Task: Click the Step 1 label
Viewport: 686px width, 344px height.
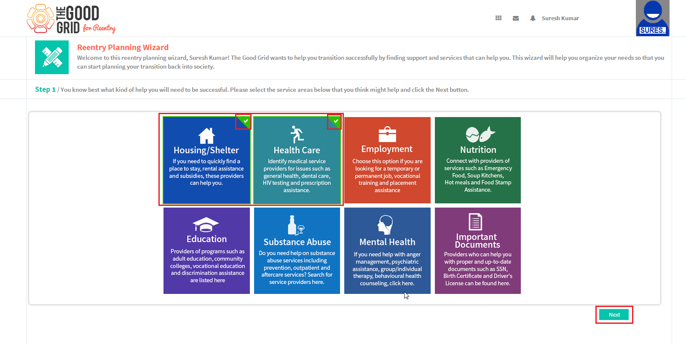Action: pos(45,89)
